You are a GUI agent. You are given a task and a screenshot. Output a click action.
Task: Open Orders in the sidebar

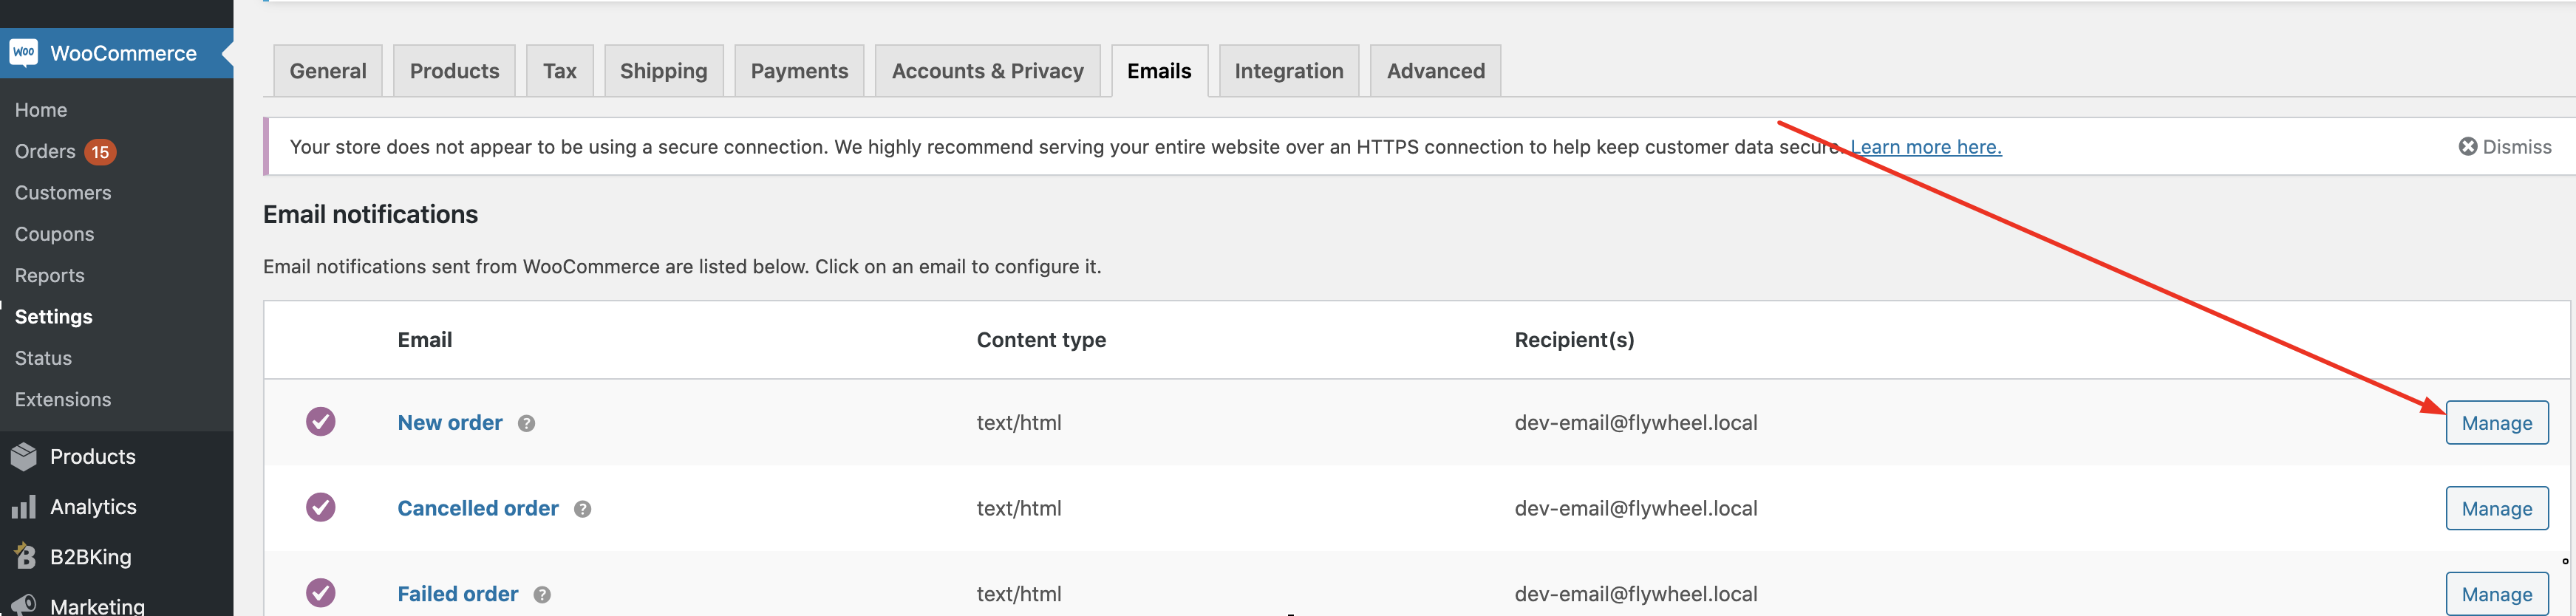coord(45,151)
